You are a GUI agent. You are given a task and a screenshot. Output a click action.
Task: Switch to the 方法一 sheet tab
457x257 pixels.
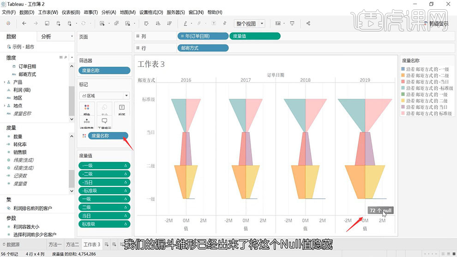click(x=55, y=245)
